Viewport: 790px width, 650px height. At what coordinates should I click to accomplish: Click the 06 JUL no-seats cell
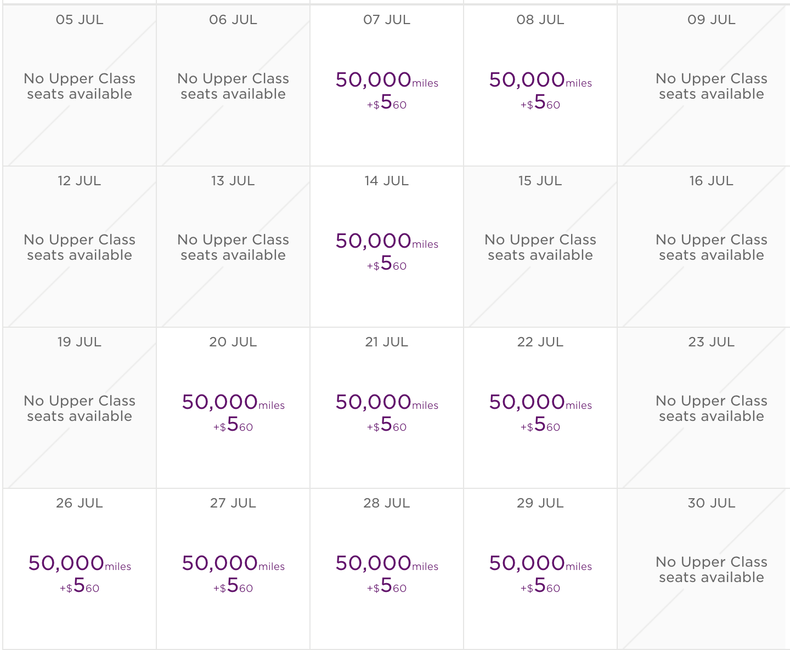click(233, 86)
